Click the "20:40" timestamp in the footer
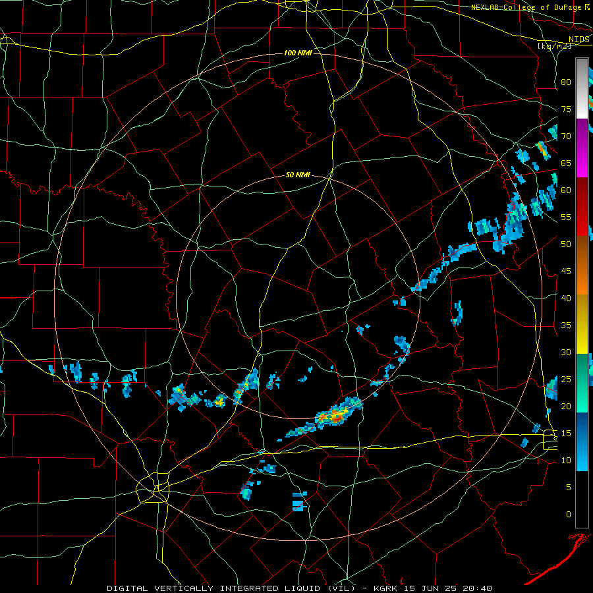593x593 pixels. [x=478, y=588]
